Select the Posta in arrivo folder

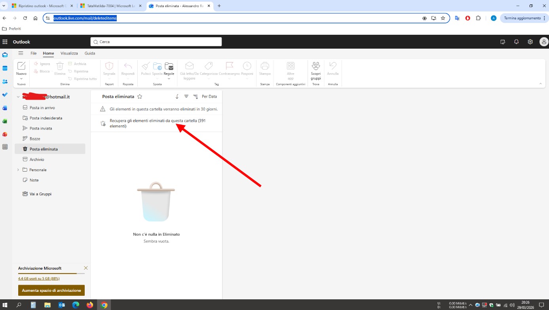(x=50, y=108)
